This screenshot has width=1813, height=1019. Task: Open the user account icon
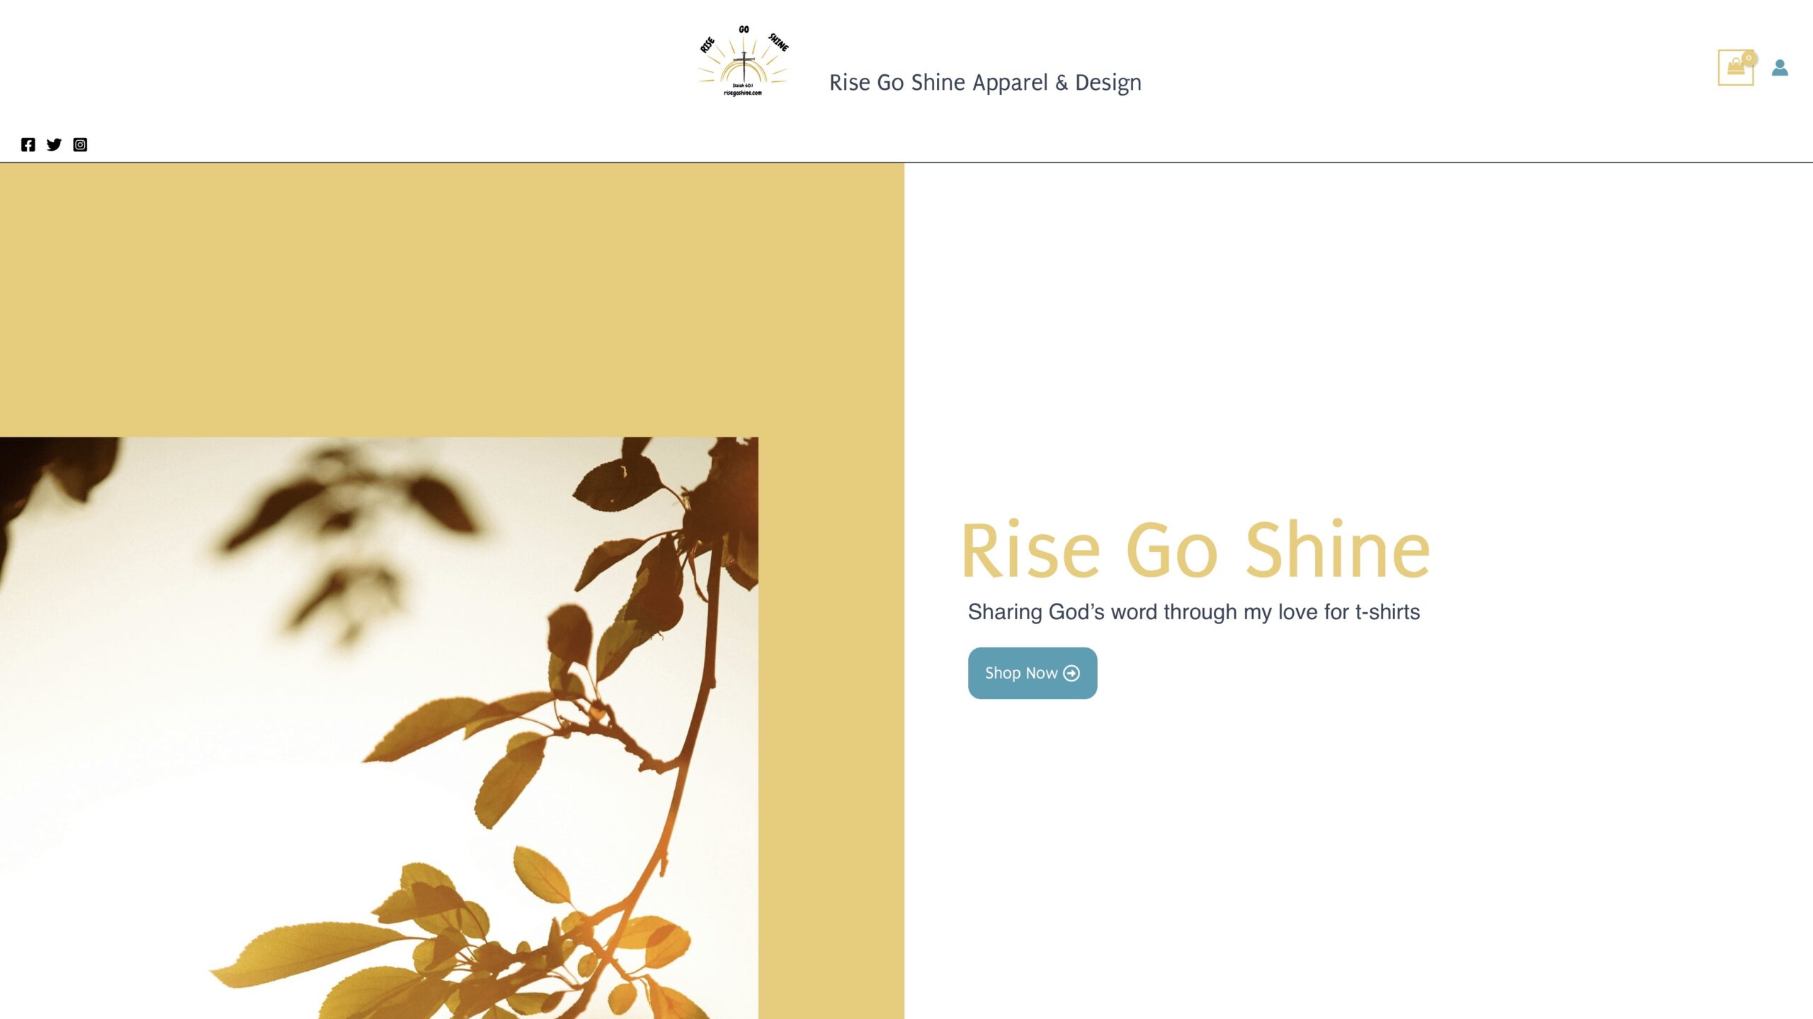pos(1780,67)
